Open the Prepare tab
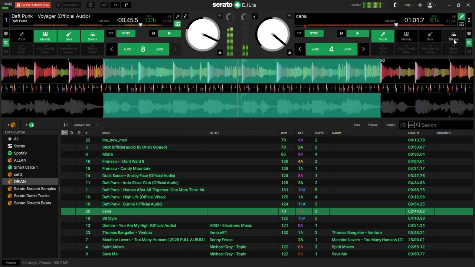 (x=373, y=125)
